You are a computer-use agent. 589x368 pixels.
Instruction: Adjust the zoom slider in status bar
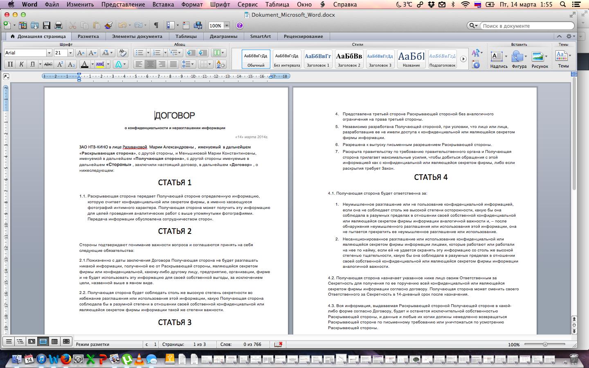[545, 344]
